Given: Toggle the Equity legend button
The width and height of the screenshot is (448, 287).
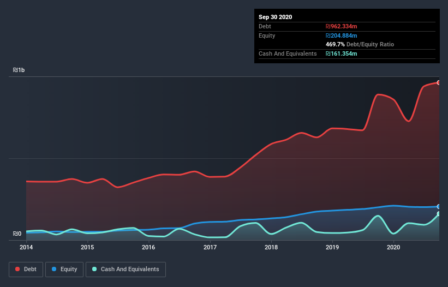Looking at the screenshot, I should [x=64, y=270].
